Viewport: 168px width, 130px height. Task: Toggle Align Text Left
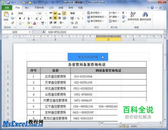51,18
